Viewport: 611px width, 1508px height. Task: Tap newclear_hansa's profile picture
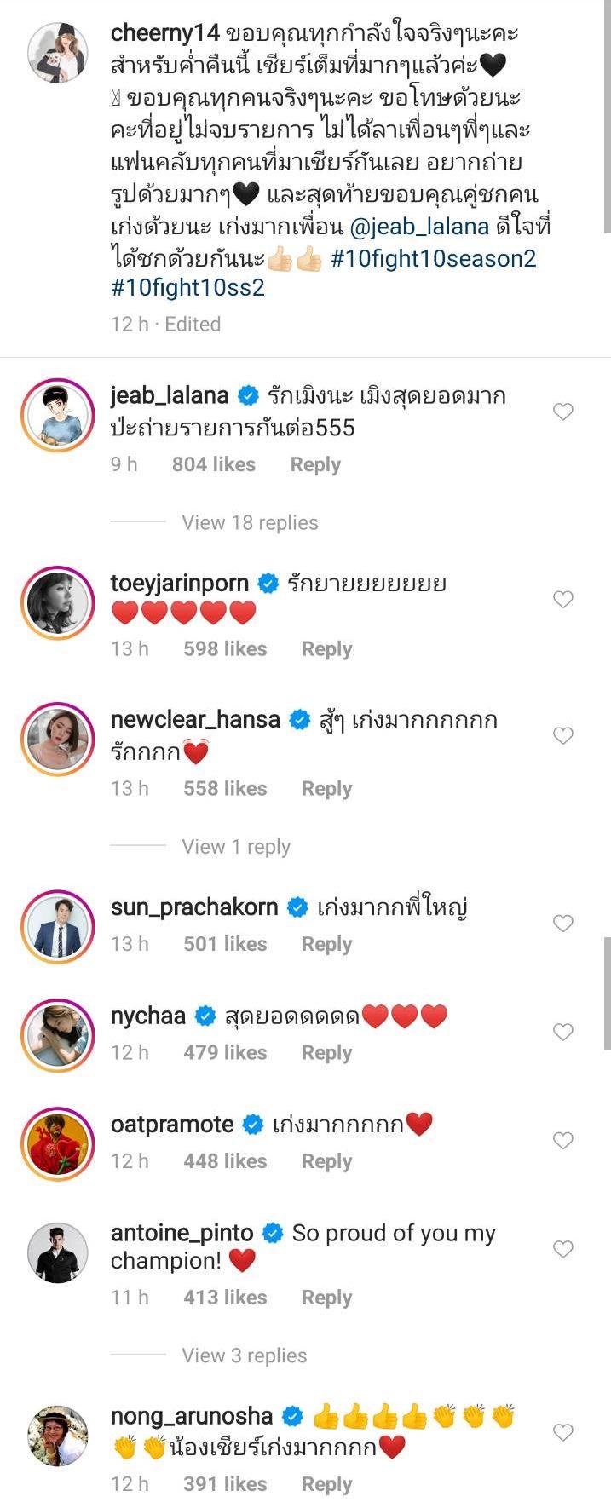[x=58, y=738]
